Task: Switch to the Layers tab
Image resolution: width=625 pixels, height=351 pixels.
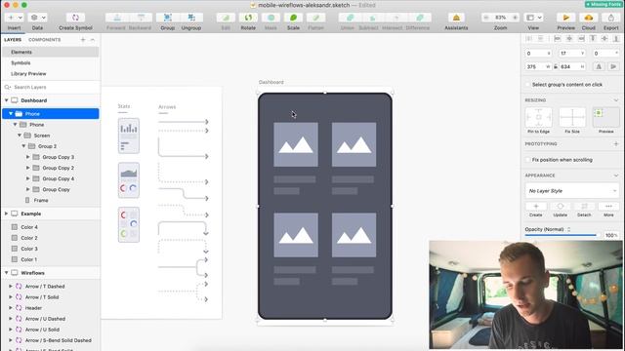Action: [x=13, y=40]
